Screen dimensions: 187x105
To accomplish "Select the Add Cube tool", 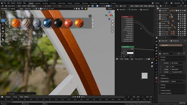I will (3, 43).
